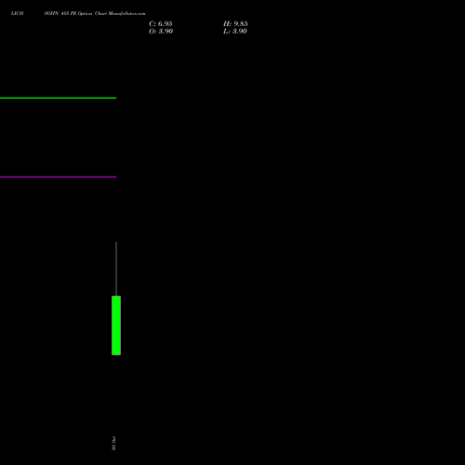Click the '485 PE Option Chart' title text
The image size is (465, 465).
pyautogui.click(x=84, y=13)
